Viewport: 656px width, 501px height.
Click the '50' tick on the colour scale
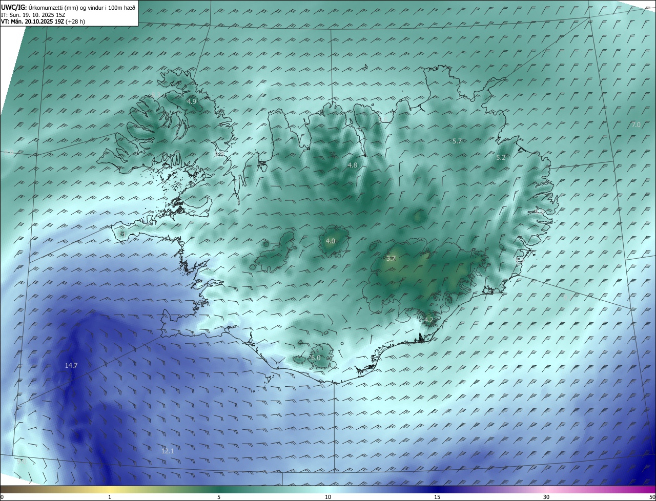(652, 497)
